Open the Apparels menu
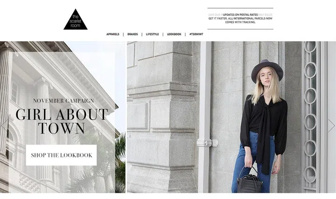Screen dimensions: 336x199 (x=113, y=34)
